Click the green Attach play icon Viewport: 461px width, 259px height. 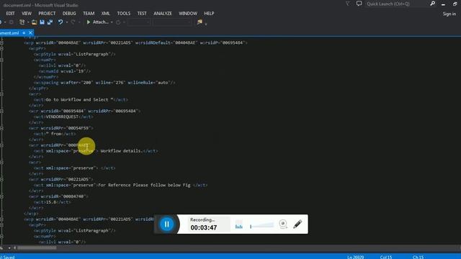click(88, 22)
